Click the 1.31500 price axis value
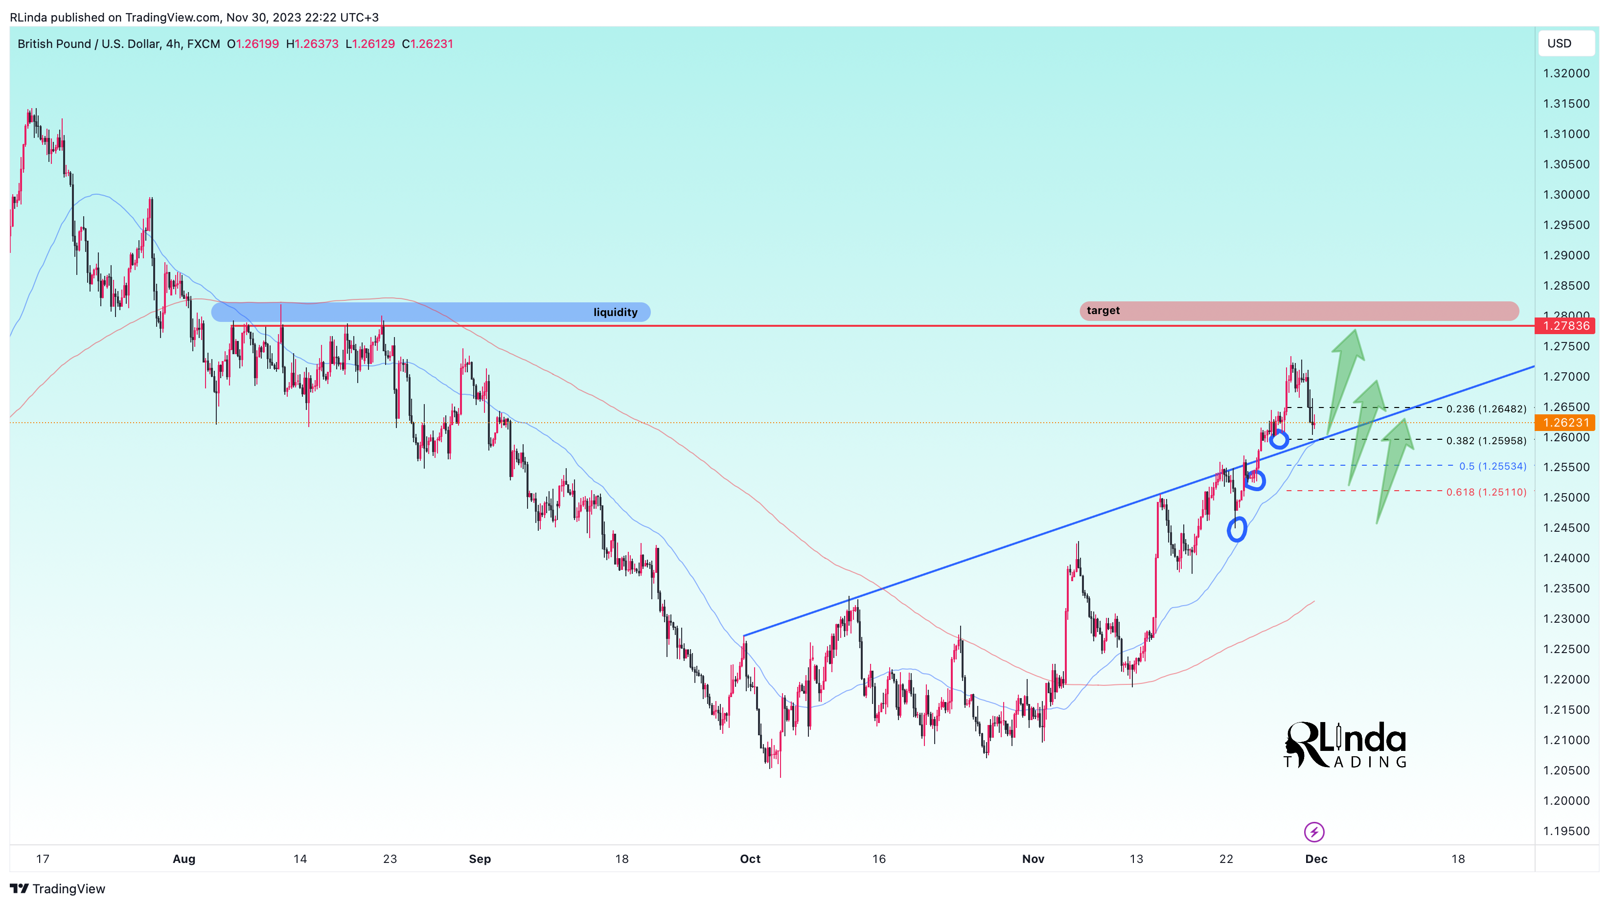 [1566, 104]
